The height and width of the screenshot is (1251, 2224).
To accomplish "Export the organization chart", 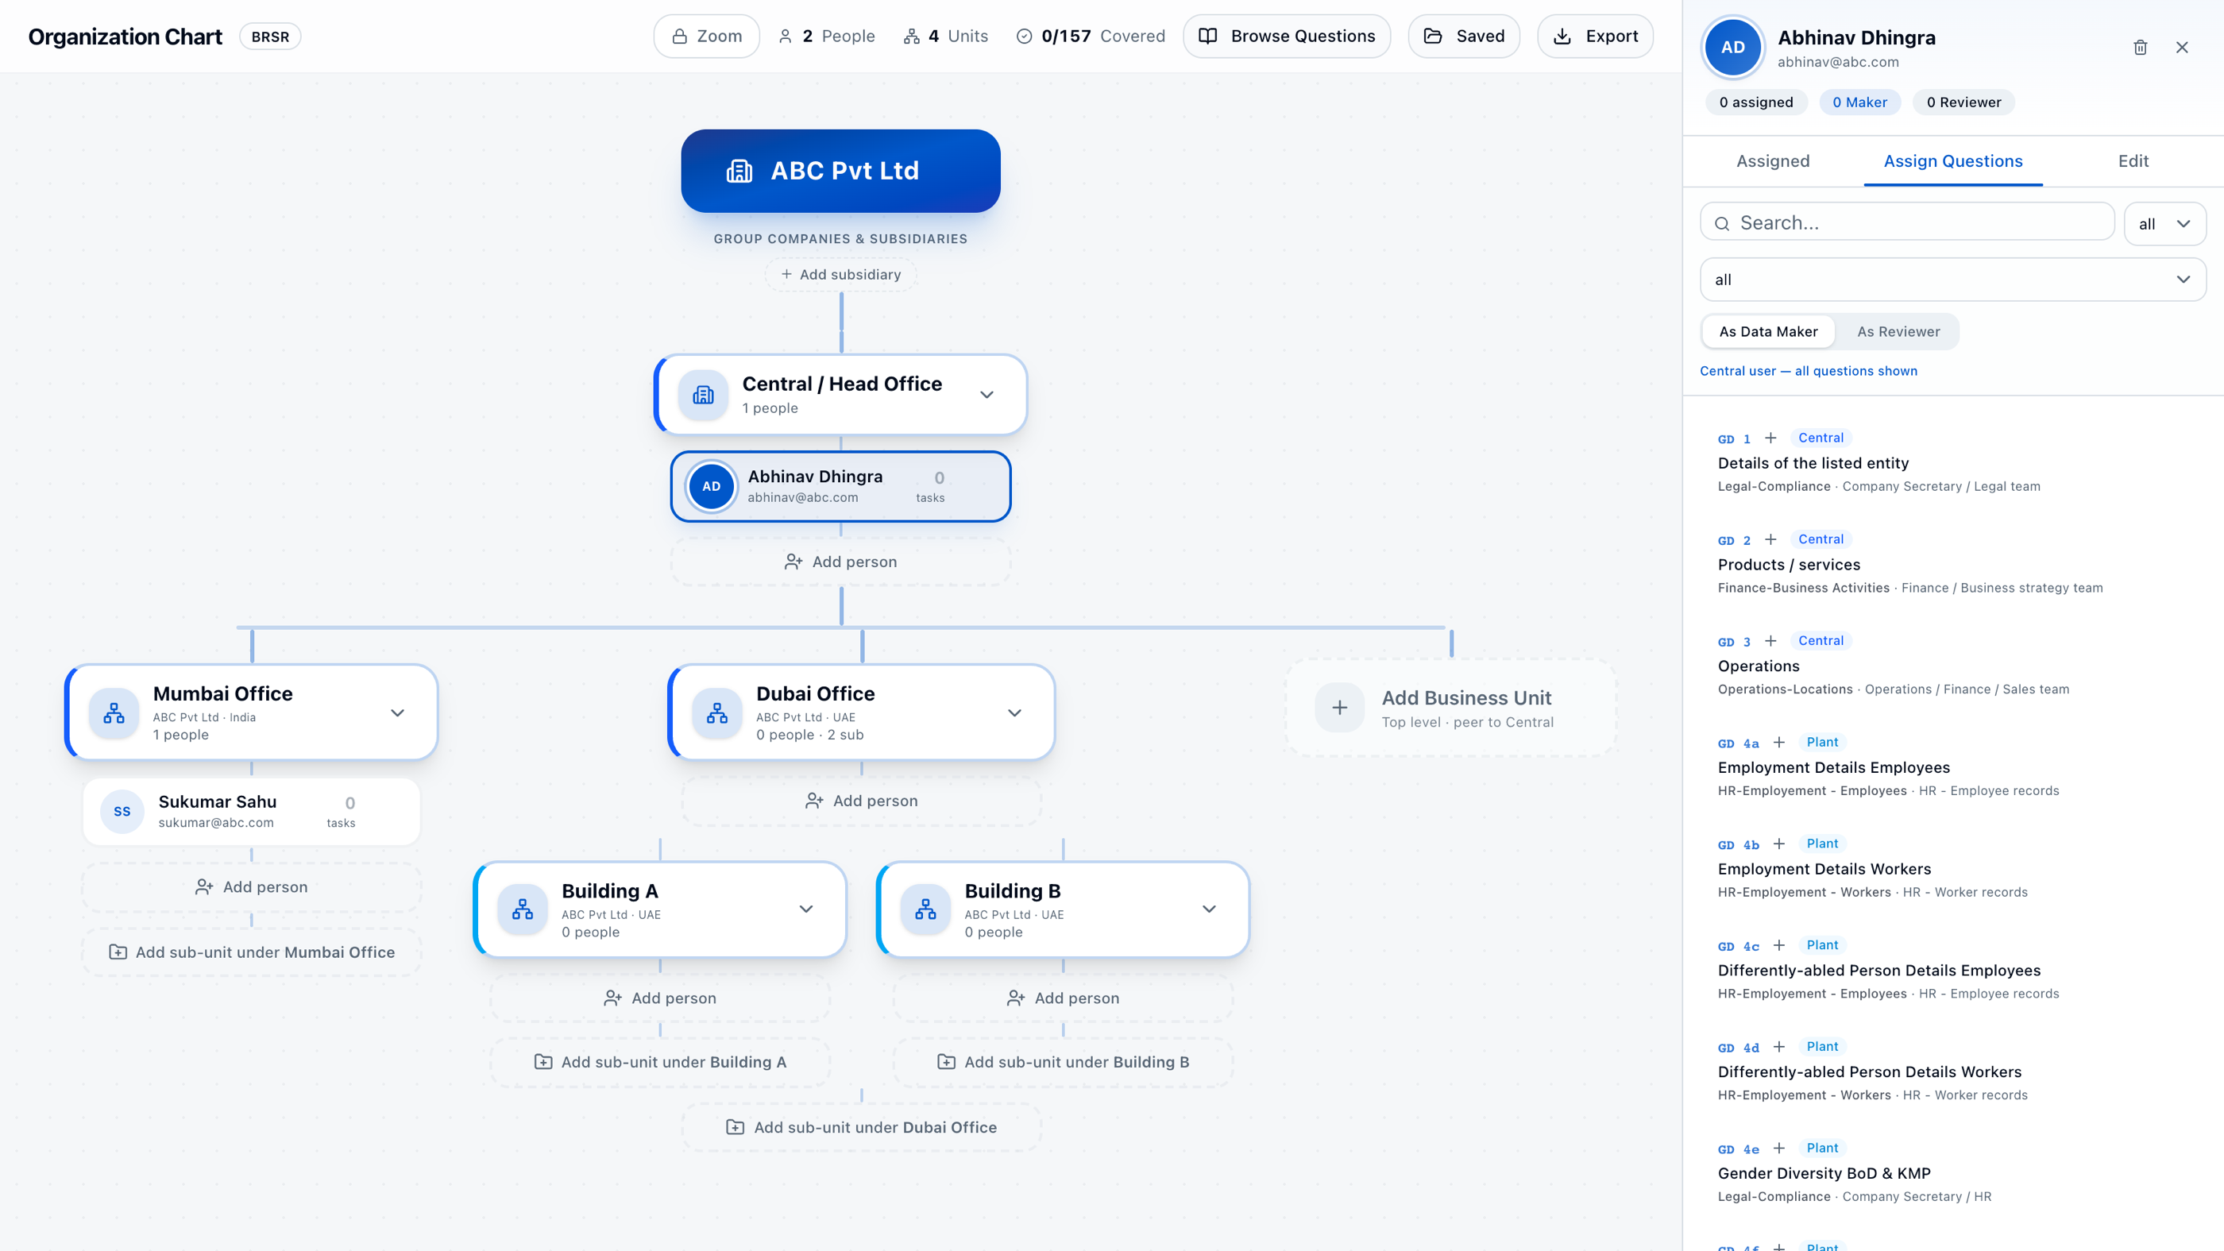I will [1595, 37].
